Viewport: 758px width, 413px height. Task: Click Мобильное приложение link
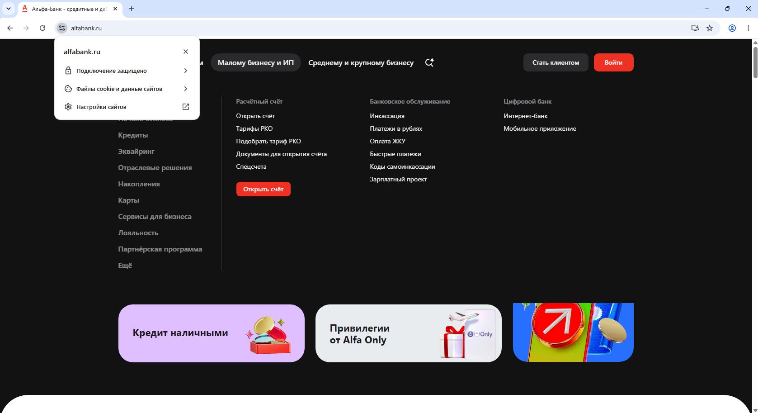(x=540, y=128)
